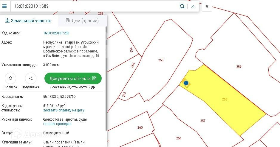
Task: Switch to Земельный участок tab
Action: 28,21
